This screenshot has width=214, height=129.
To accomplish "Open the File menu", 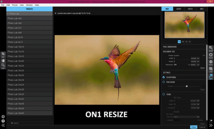I will pyautogui.click(x=3, y=5).
